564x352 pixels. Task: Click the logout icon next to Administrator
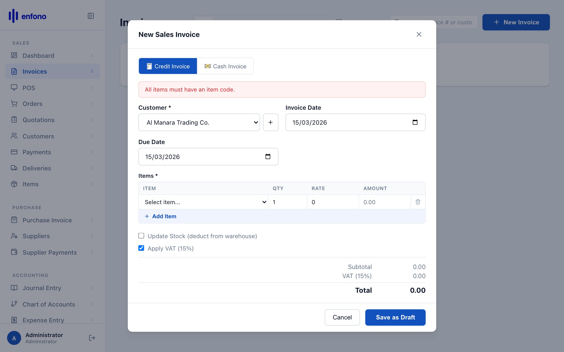[92, 338]
